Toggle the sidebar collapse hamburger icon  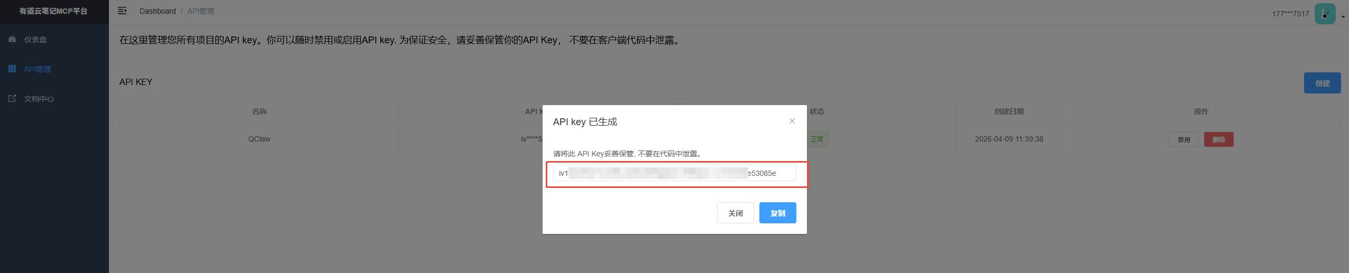coord(122,11)
